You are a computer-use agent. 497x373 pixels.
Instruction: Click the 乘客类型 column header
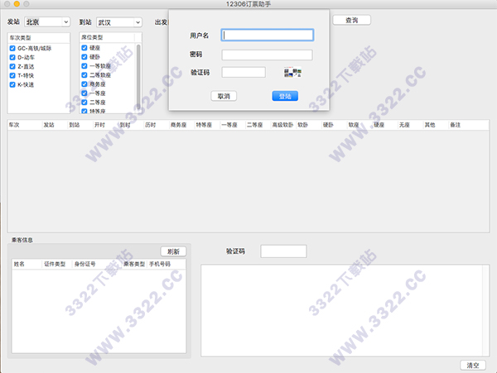(134, 264)
